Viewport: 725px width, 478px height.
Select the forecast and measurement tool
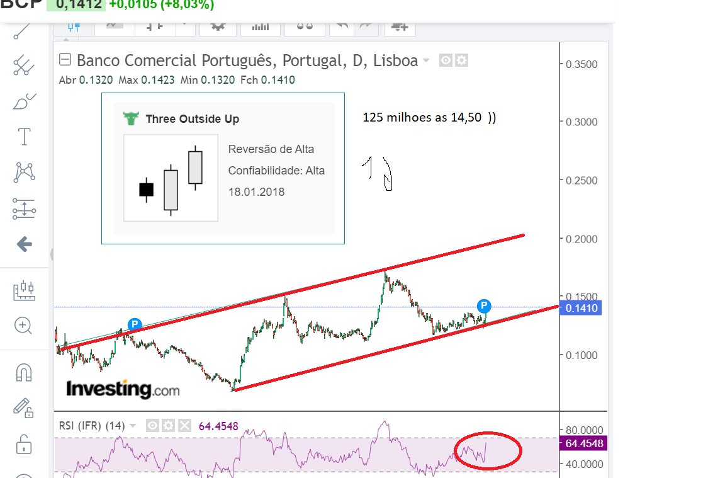[24, 208]
